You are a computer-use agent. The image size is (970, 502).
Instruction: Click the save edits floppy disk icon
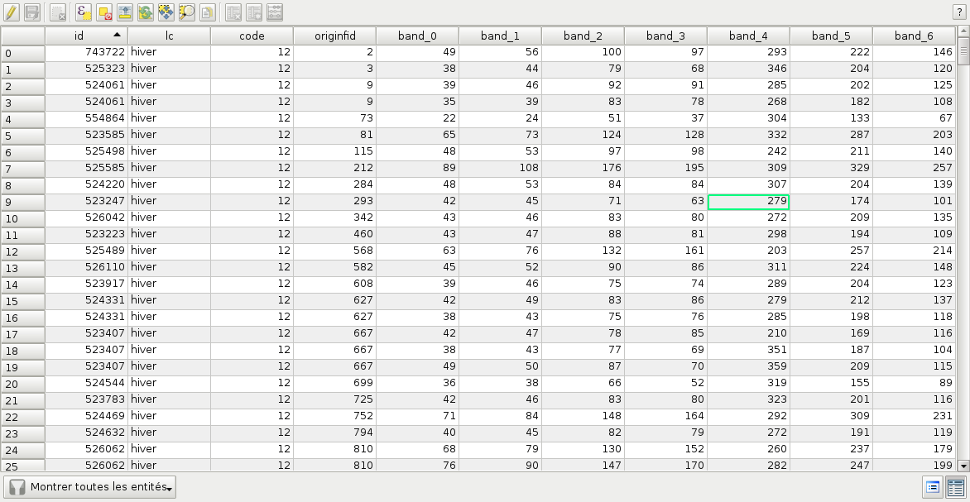point(31,12)
